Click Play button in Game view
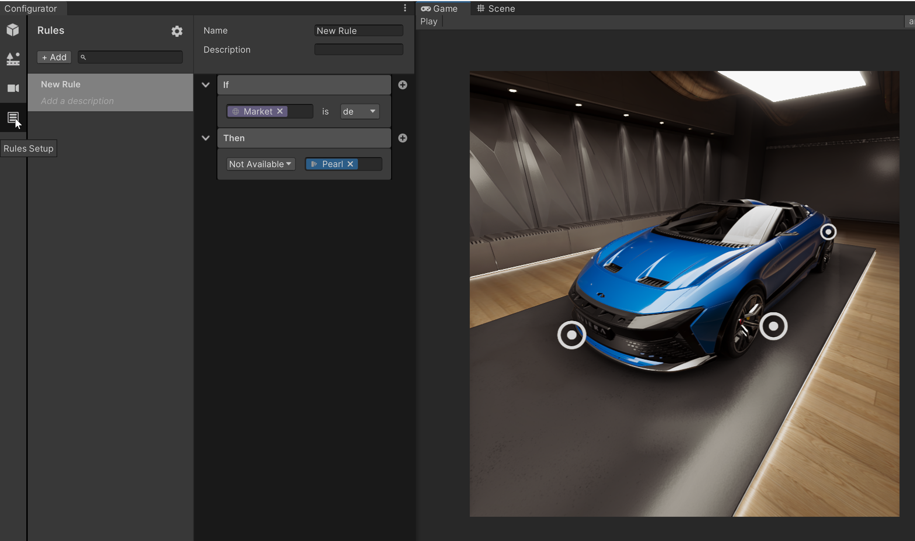Screen dimensions: 915x541 point(428,21)
